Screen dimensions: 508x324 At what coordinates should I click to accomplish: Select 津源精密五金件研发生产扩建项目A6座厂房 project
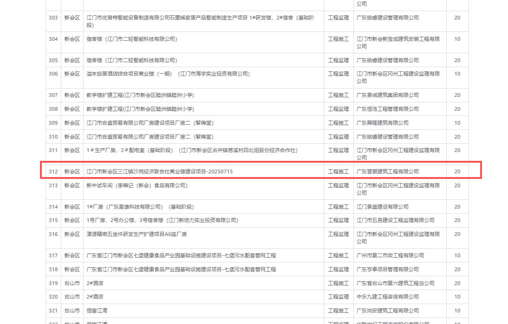pyautogui.click(x=137, y=234)
